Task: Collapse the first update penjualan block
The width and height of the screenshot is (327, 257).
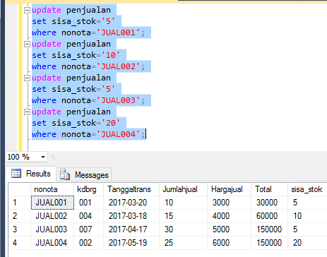Action: 28,10
